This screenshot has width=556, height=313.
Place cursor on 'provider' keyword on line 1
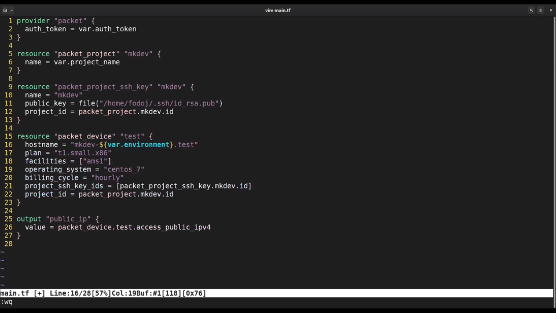point(34,21)
